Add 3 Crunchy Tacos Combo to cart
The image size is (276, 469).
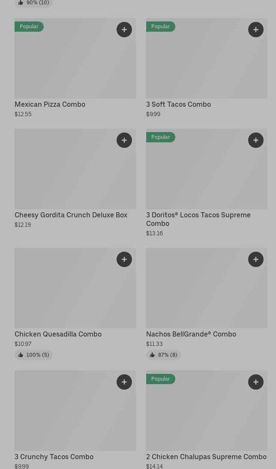point(124,382)
